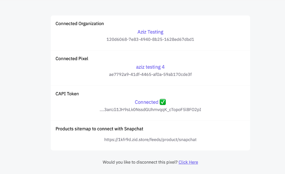
Task: Click the number 4 in pixel name
Action: click(x=163, y=67)
